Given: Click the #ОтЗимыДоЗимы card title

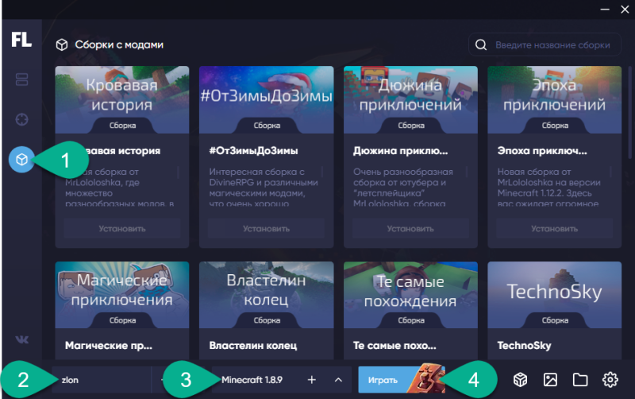Looking at the screenshot, I should pos(253,151).
